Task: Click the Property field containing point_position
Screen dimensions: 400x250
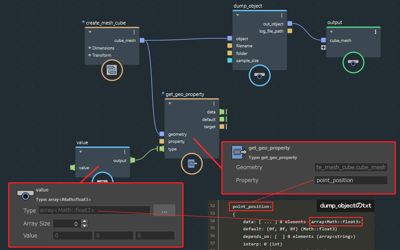Action: coord(350,180)
